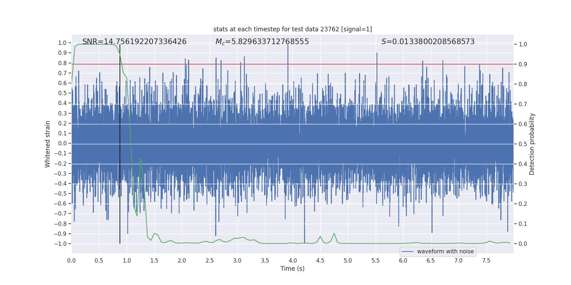Click the 0.2 detection probability tick label
Viewport: 571px width, 285px height.
coord(523,204)
